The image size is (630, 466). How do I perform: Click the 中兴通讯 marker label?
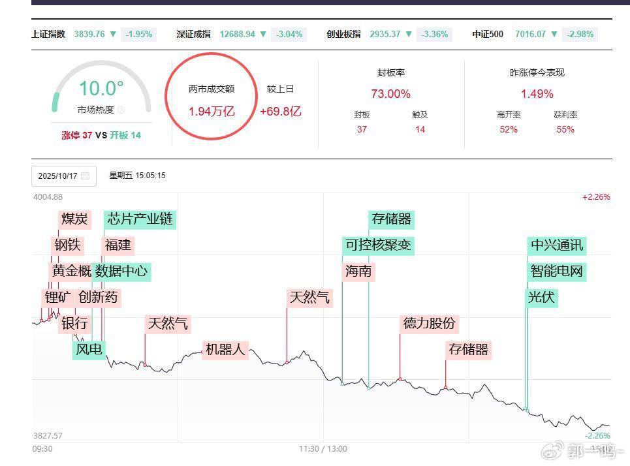(x=558, y=245)
